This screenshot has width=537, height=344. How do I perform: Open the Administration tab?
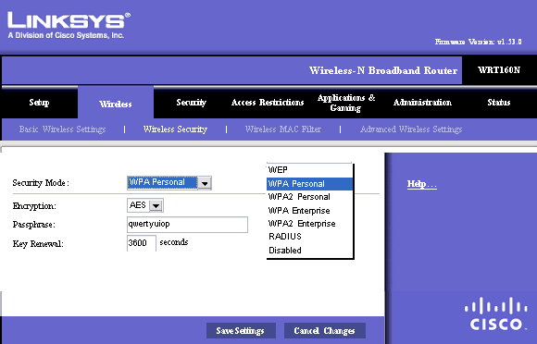point(422,103)
